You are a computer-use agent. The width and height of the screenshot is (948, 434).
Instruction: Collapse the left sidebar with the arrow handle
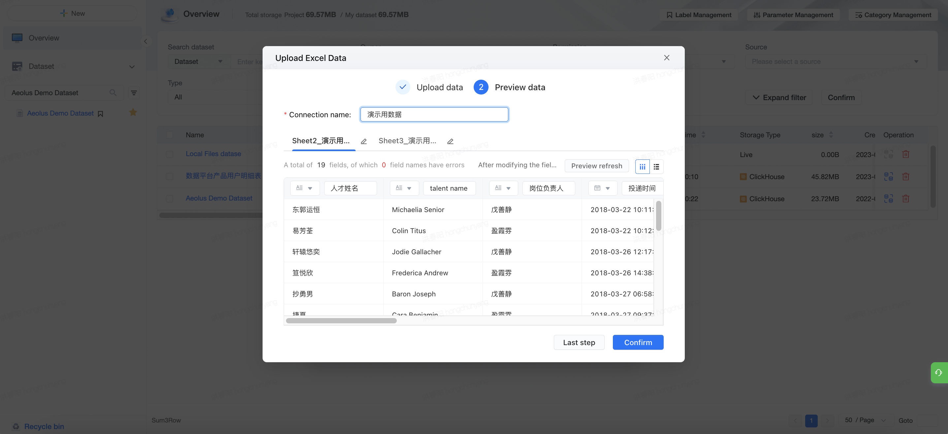[x=146, y=41]
